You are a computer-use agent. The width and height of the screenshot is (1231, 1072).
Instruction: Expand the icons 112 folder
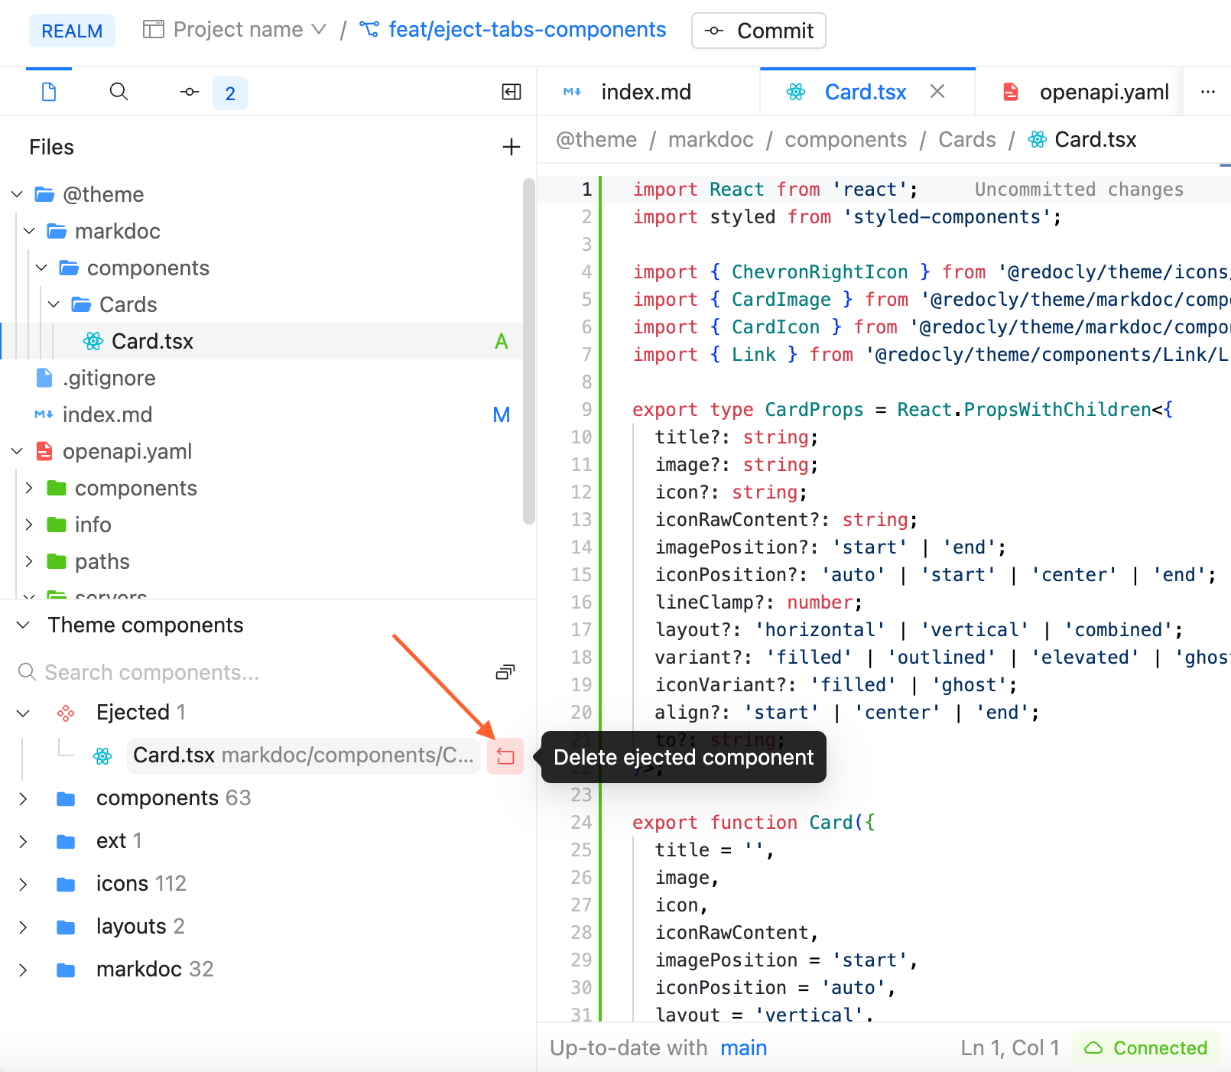(x=24, y=884)
